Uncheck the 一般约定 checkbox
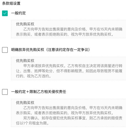Viewport: 126px width, 128px height. point(5,13)
